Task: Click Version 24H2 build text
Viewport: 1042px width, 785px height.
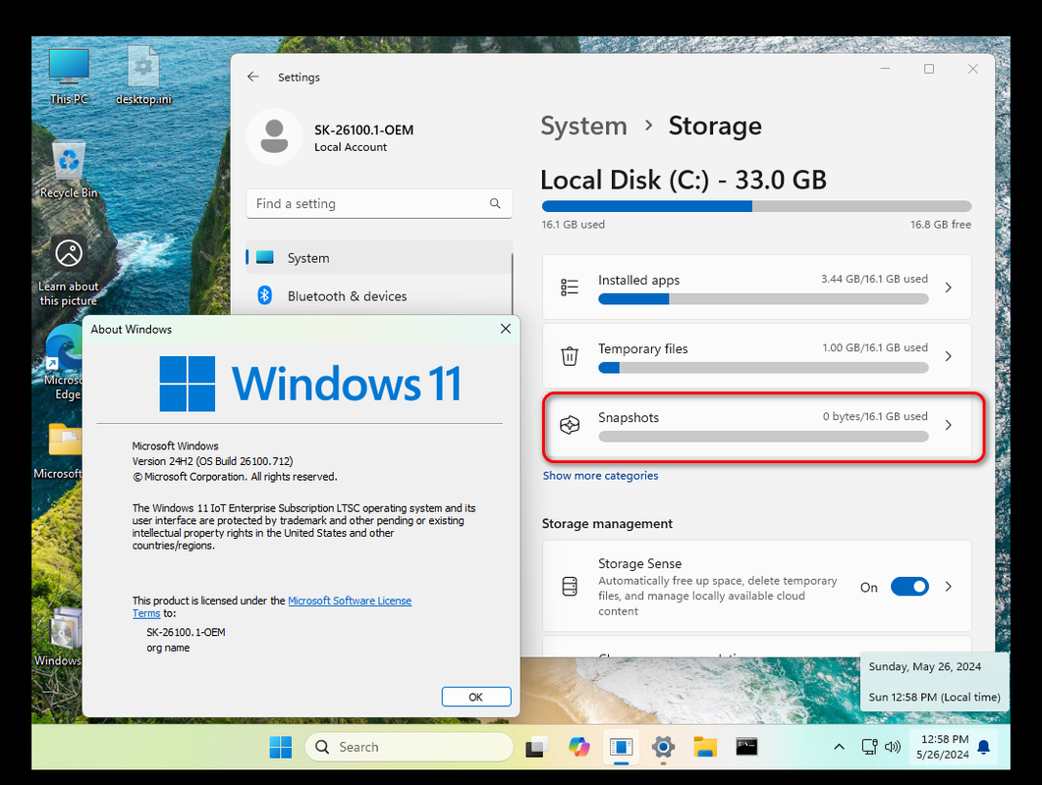Action: coord(212,461)
